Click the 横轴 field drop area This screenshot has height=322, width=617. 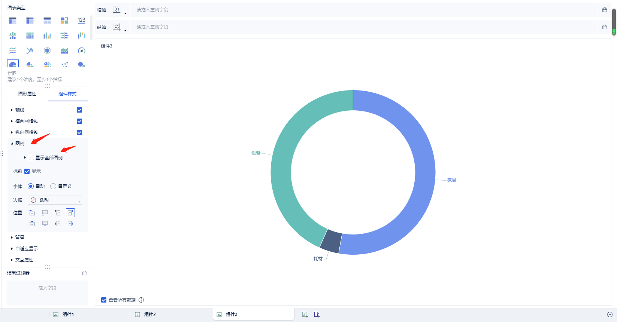click(x=364, y=10)
